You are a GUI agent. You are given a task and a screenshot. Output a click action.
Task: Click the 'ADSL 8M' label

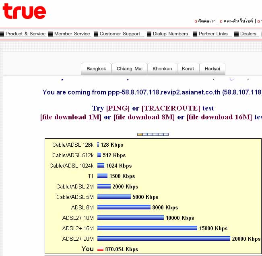[83, 207]
